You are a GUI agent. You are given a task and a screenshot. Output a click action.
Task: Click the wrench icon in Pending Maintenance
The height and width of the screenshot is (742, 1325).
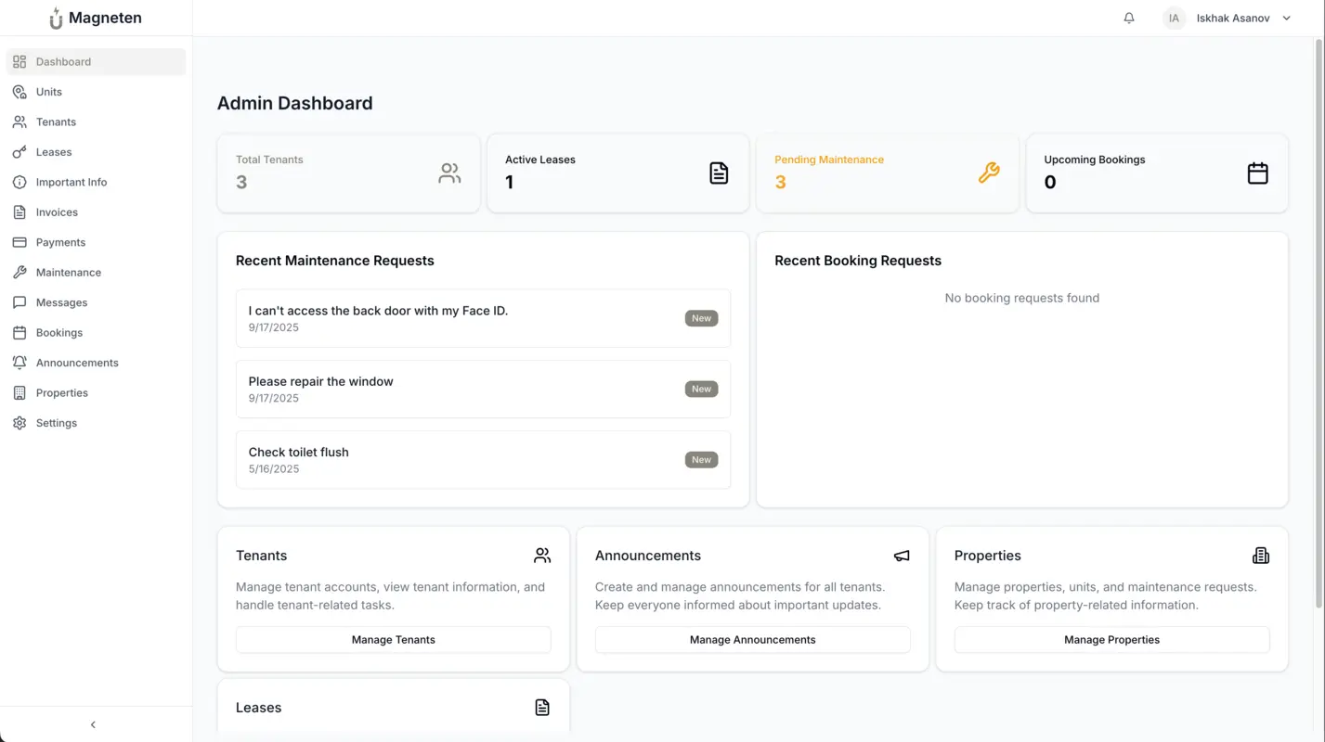(988, 173)
